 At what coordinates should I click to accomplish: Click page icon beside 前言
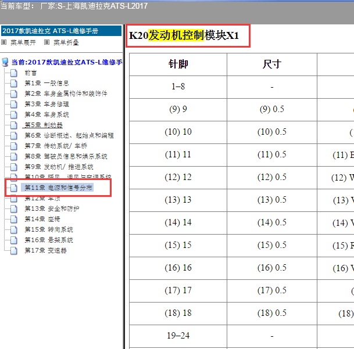click(14, 73)
